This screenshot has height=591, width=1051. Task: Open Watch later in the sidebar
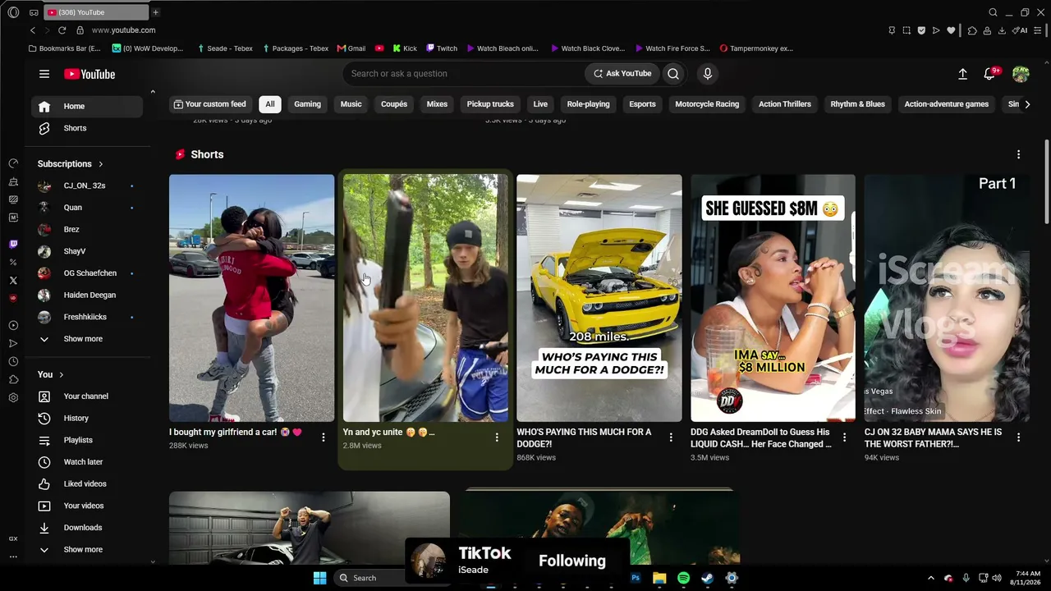[87, 462]
